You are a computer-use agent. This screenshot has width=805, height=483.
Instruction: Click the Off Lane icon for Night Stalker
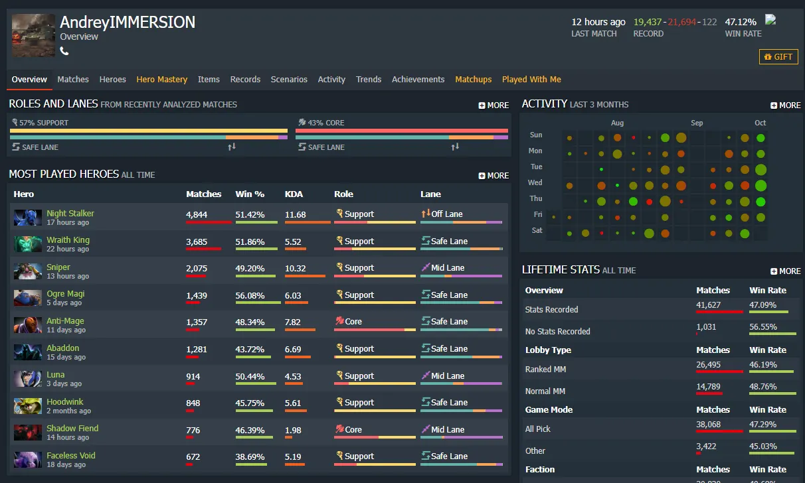click(426, 214)
